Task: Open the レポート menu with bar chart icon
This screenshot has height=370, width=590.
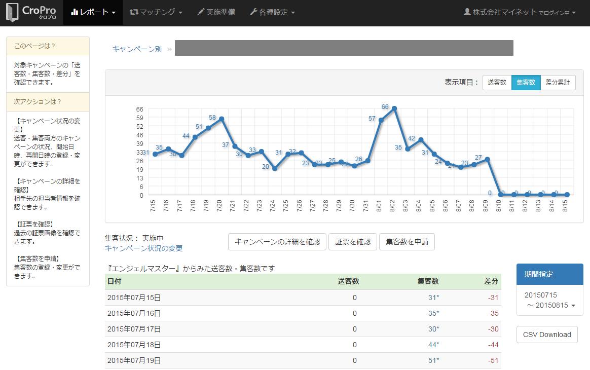Action: pos(93,12)
